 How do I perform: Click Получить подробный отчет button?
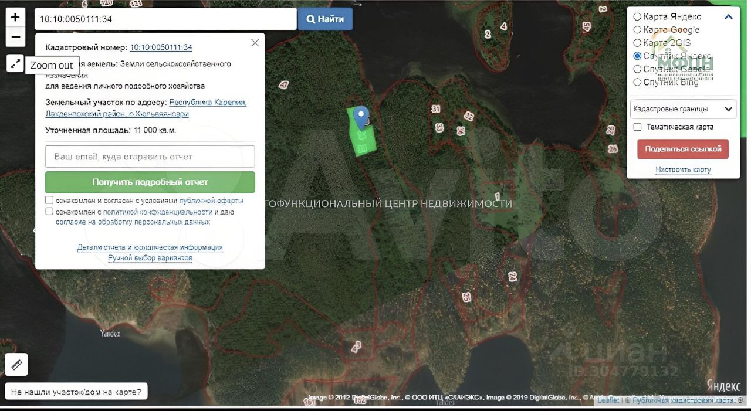click(150, 182)
